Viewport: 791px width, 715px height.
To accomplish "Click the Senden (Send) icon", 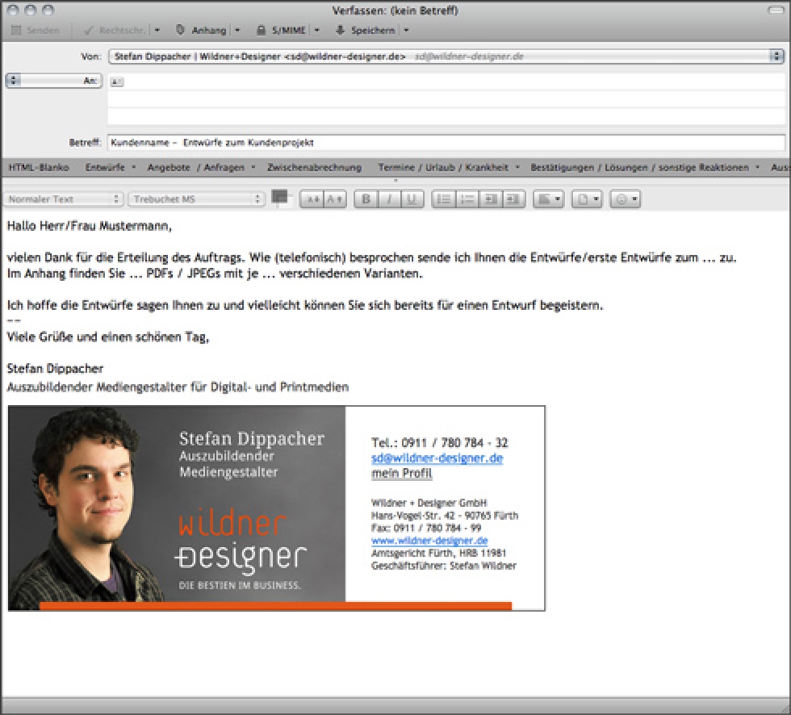I will pos(16,31).
